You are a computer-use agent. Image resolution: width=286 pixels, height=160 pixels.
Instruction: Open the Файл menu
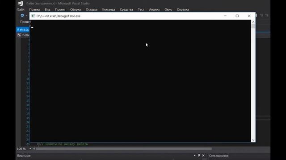[x=21, y=9]
